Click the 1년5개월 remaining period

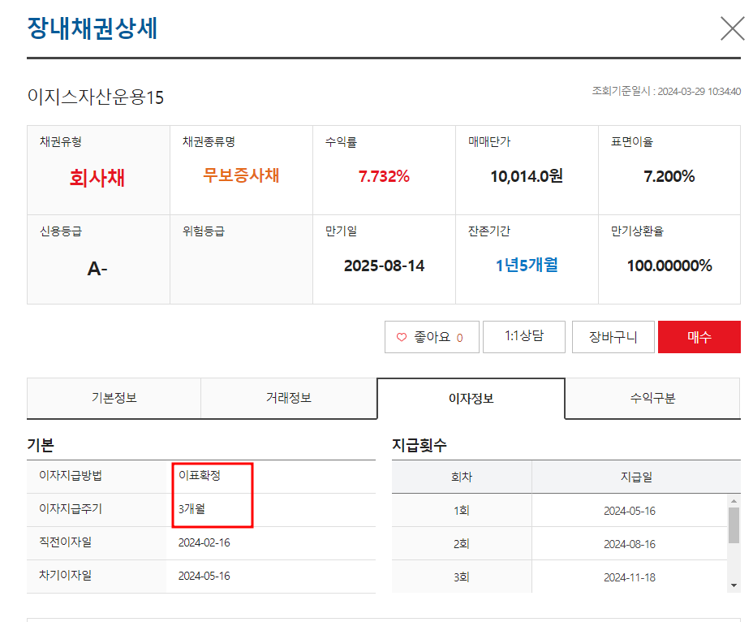pos(527,265)
